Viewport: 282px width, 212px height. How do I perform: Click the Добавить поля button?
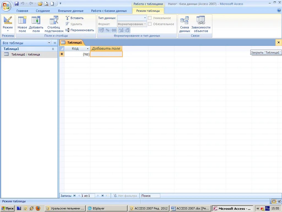(36, 24)
